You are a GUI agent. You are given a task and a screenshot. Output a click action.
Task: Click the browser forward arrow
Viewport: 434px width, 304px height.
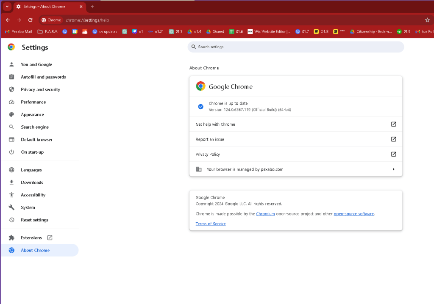click(x=19, y=20)
